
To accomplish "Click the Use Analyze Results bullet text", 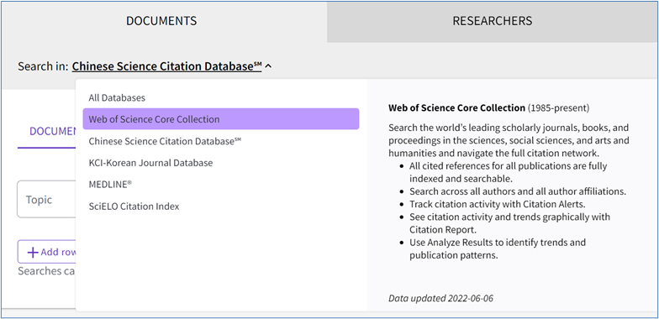I will (498, 248).
